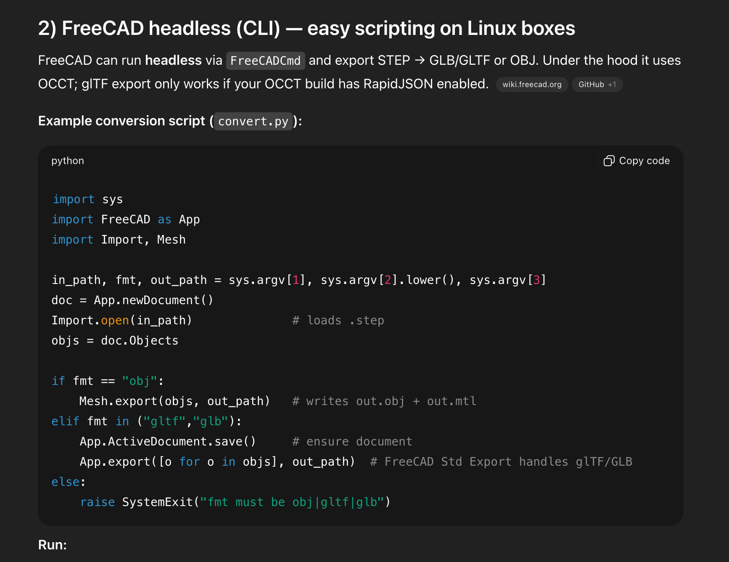The image size is (729, 562).
Task: Click the code line 'if fmt == "obj":'
Action: [108, 381]
